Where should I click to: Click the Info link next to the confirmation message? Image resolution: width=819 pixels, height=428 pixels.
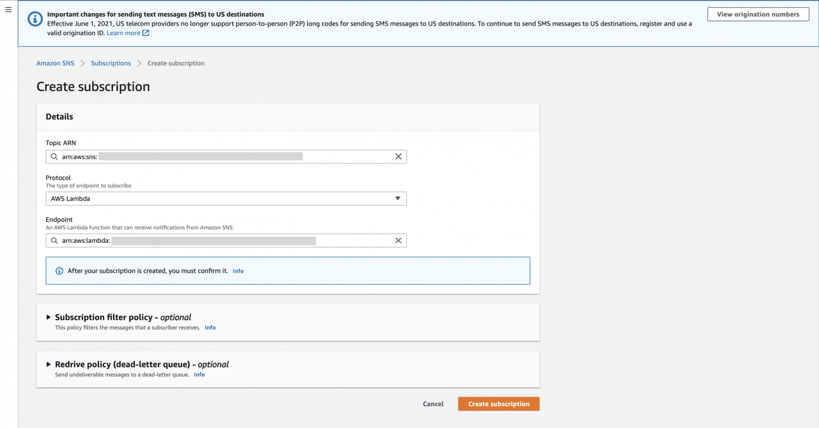238,270
